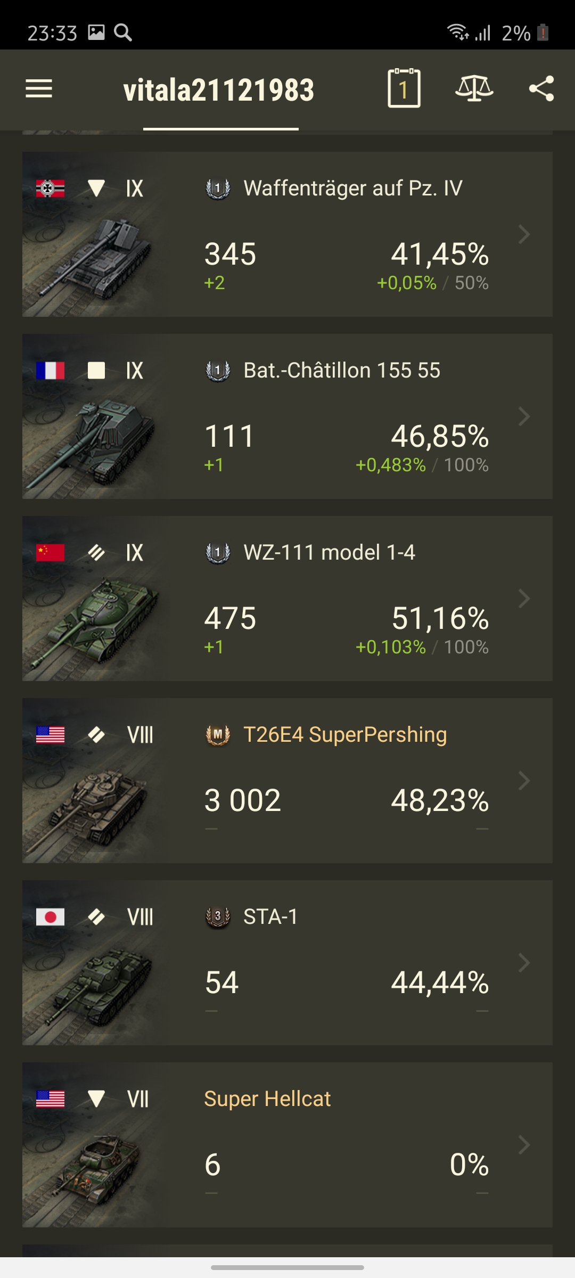The image size is (575, 1278).
Task: Expand the STA-1 details chevron
Action: click(x=524, y=963)
